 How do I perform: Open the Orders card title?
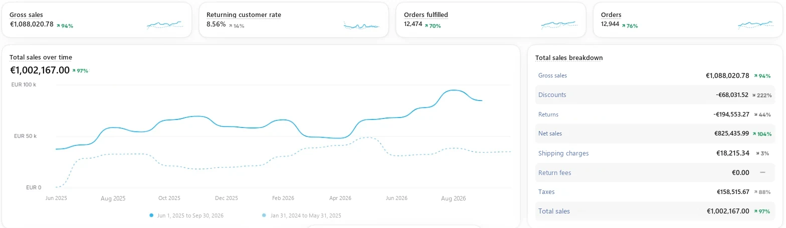click(x=611, y=15)
